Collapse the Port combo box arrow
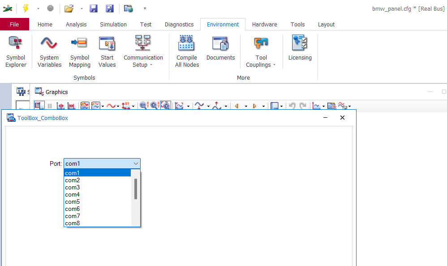 tap(136, 164)
